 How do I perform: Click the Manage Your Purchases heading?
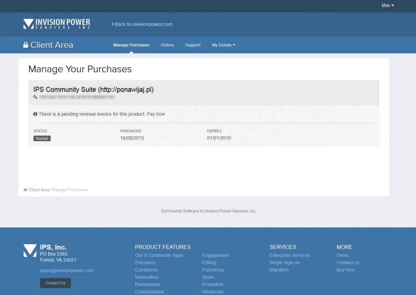(80, 69)
